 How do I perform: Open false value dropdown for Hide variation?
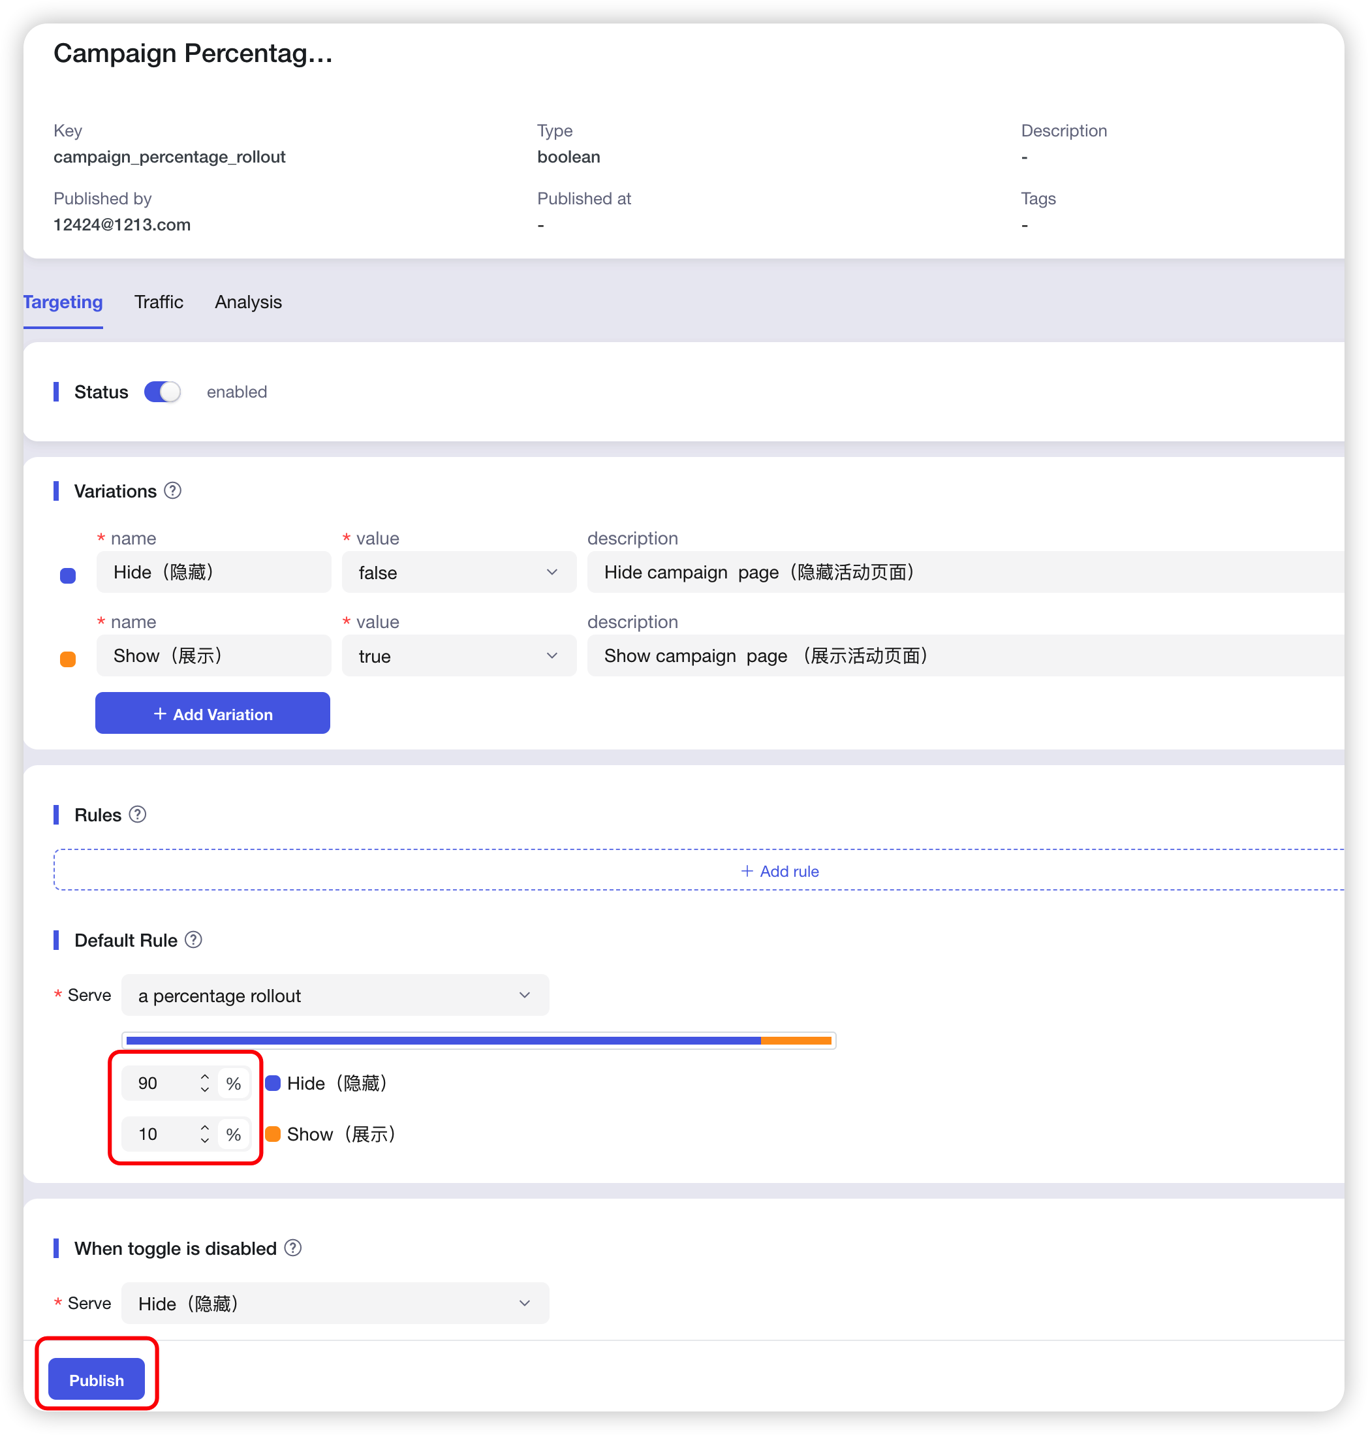pos(458,573)
